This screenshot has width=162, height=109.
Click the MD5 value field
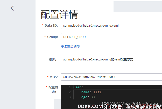[x=111, y=77]
